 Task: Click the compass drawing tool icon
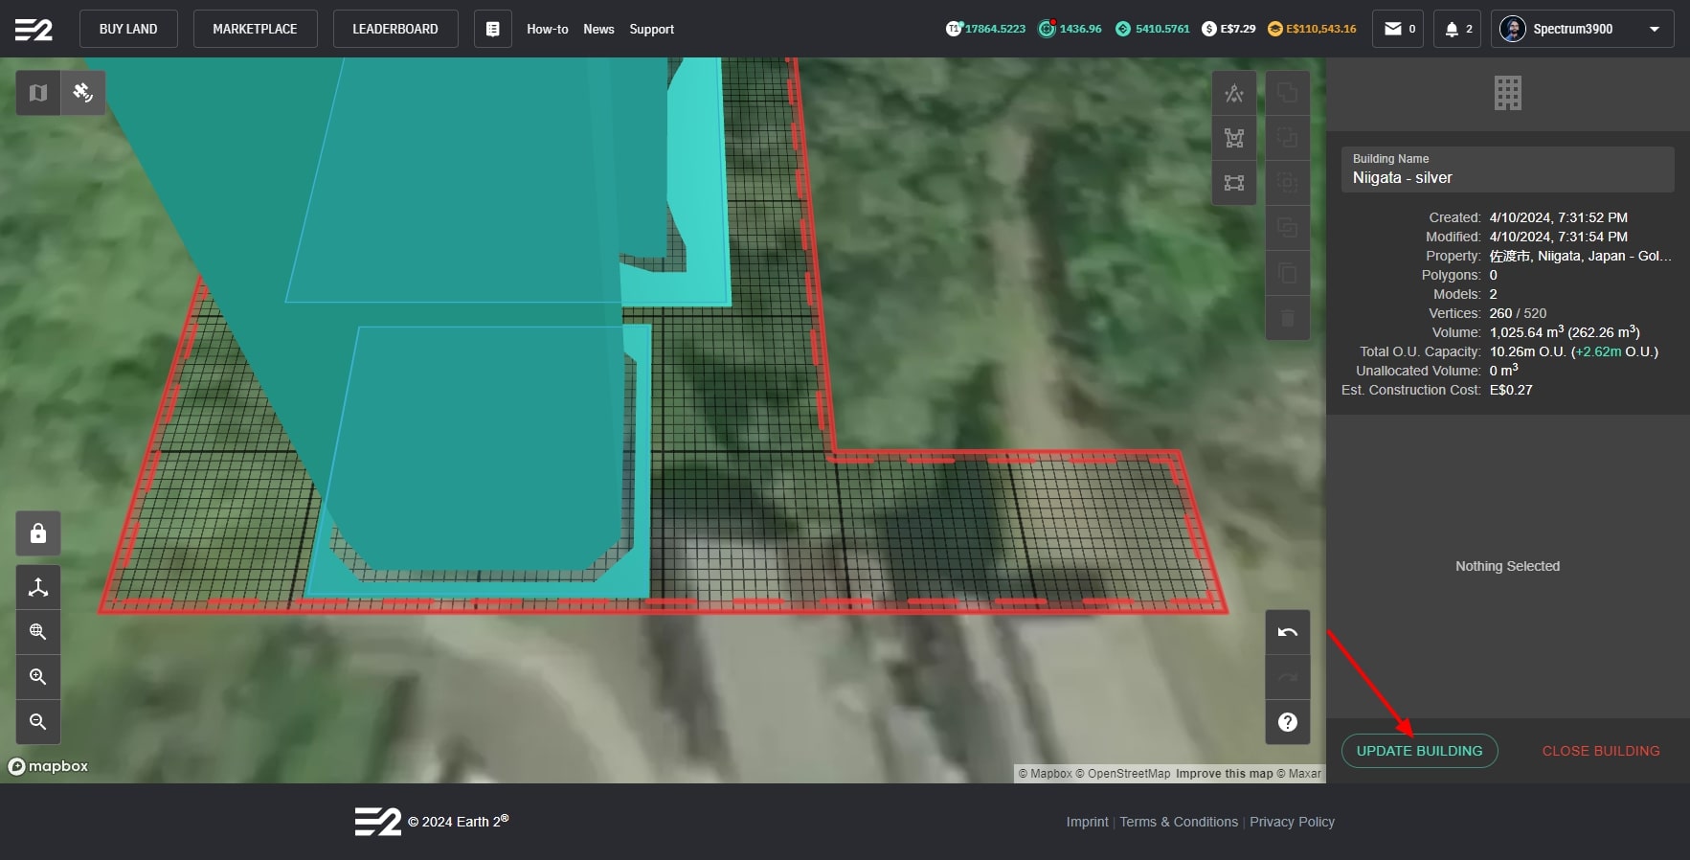[x=1234, y=93]
